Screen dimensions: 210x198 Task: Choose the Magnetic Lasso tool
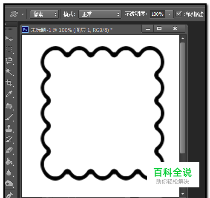click(x=9, y=61)
